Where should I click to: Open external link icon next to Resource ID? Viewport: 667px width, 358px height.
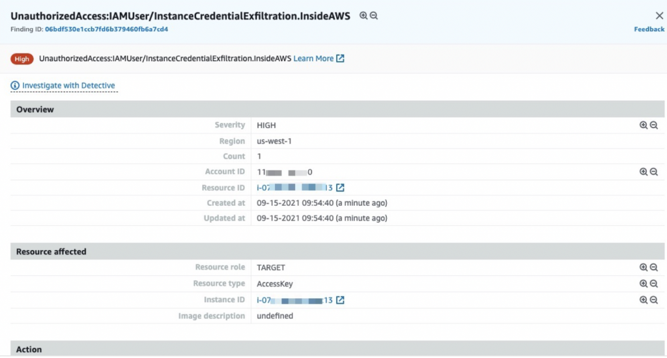[x=340, y=187]
